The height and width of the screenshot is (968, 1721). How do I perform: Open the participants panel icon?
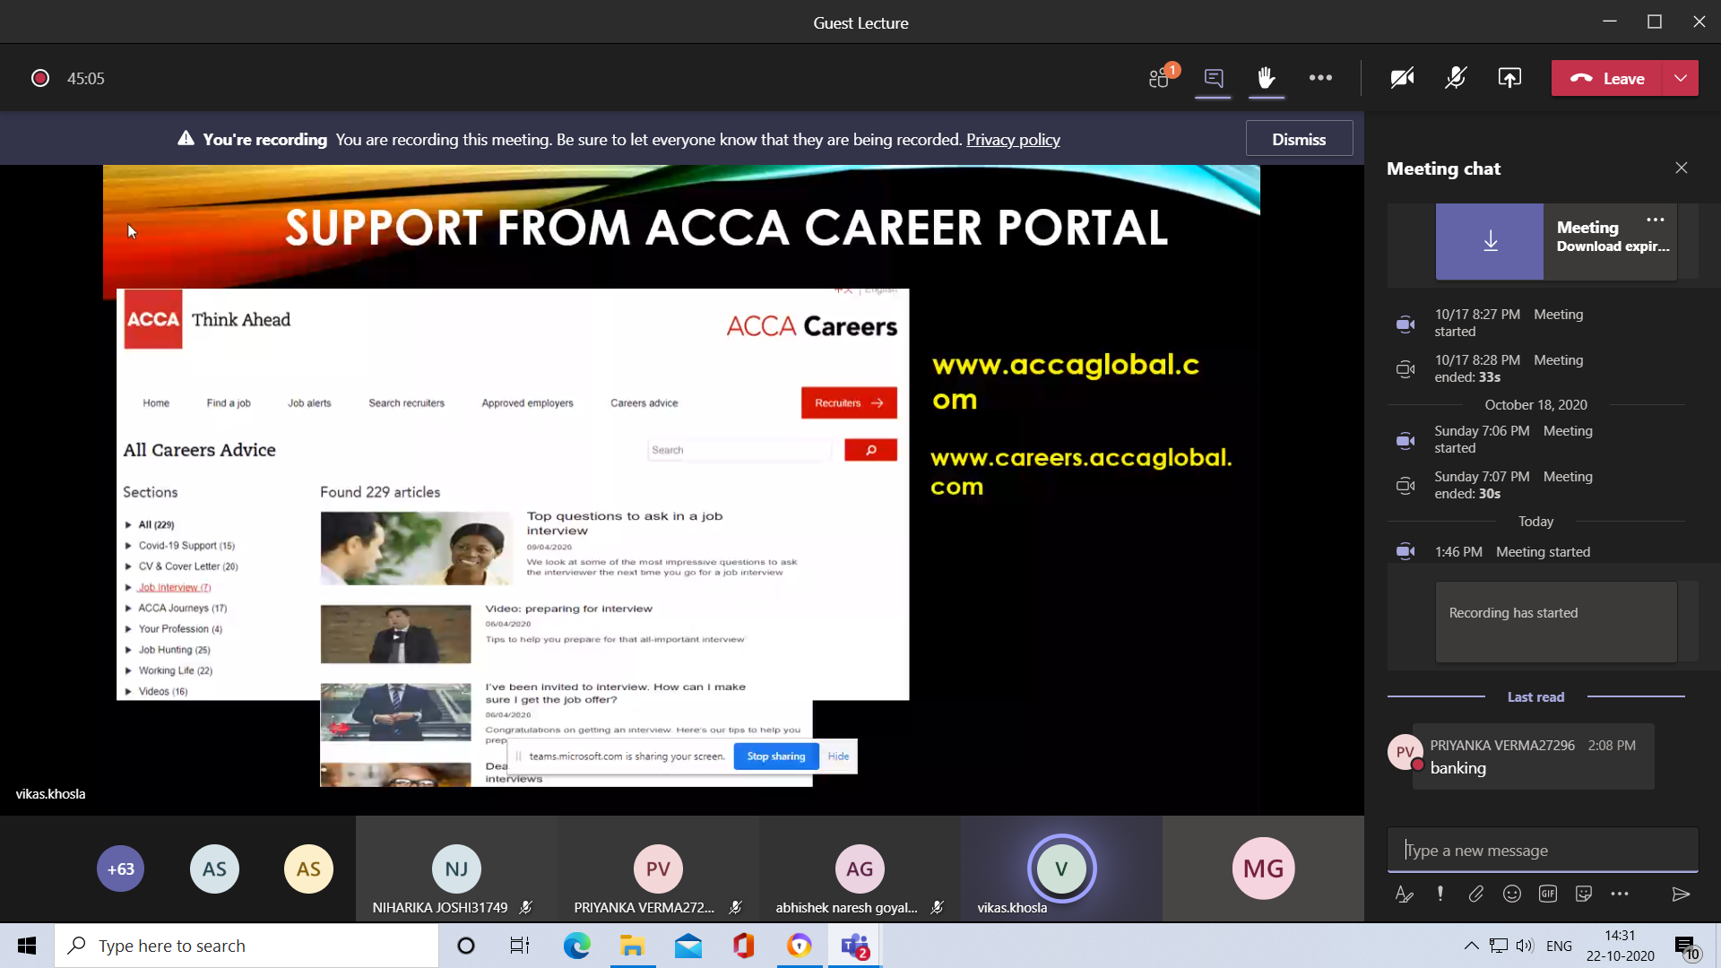tap(1160, 78)
